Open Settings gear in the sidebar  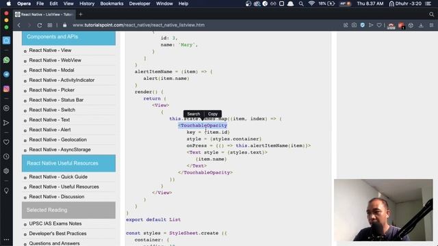click(6, 171)
